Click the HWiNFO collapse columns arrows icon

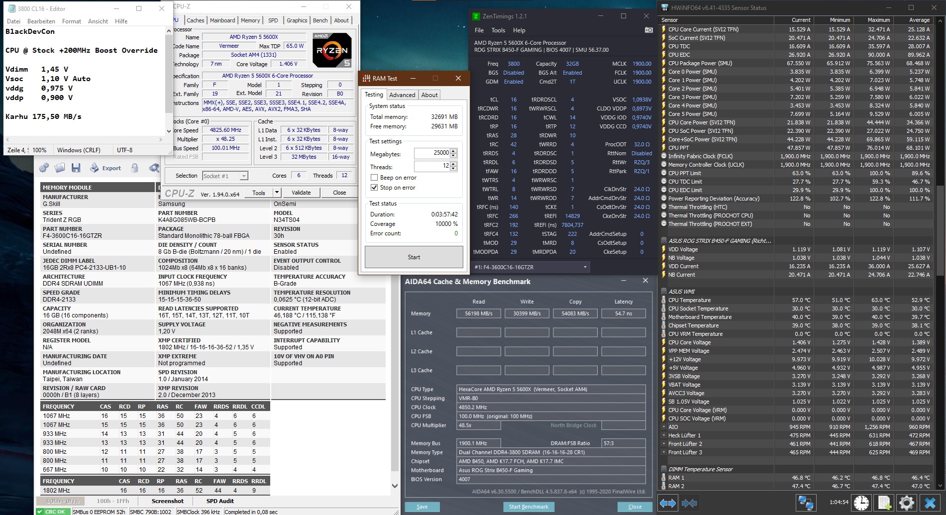[x=689, y=503]
